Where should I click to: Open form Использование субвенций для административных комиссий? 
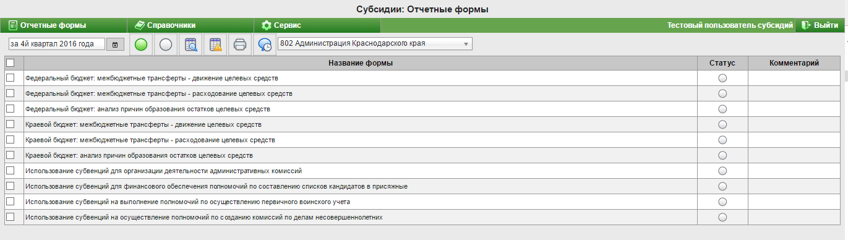coord(163,171)
